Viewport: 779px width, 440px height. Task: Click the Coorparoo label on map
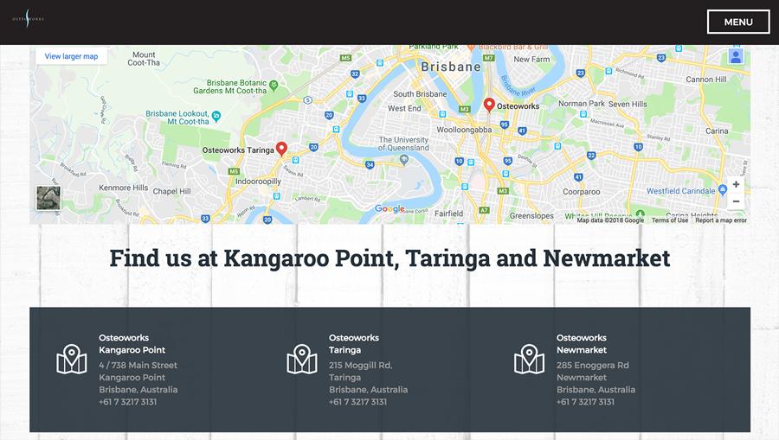click(x=582, y=192)
